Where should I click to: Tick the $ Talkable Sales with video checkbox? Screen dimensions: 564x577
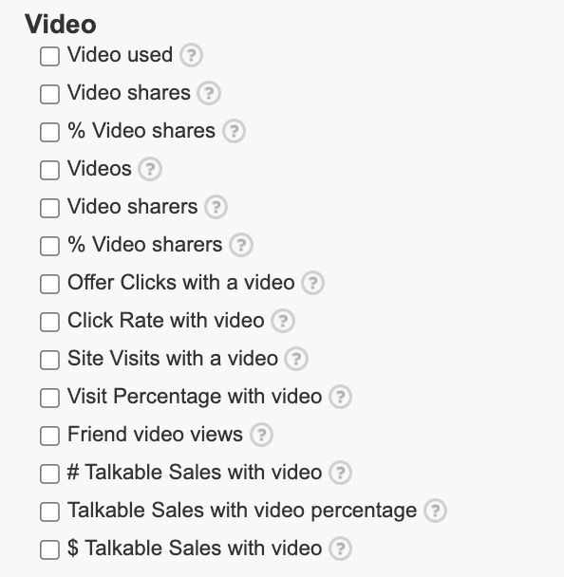point(49,549)
